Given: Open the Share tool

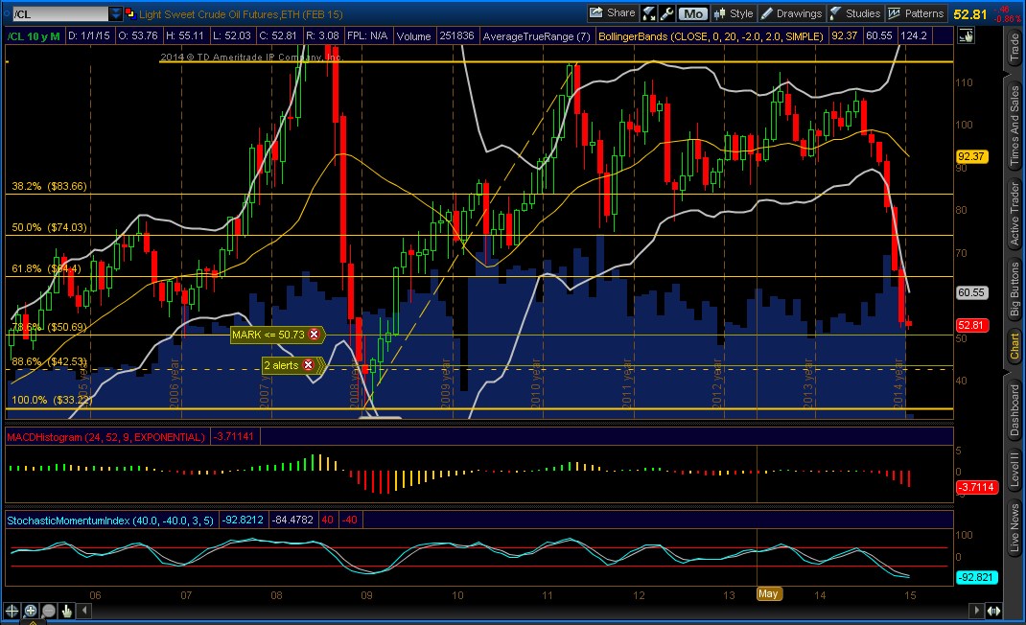Looking at the screenshot, I should coord(612,13).
